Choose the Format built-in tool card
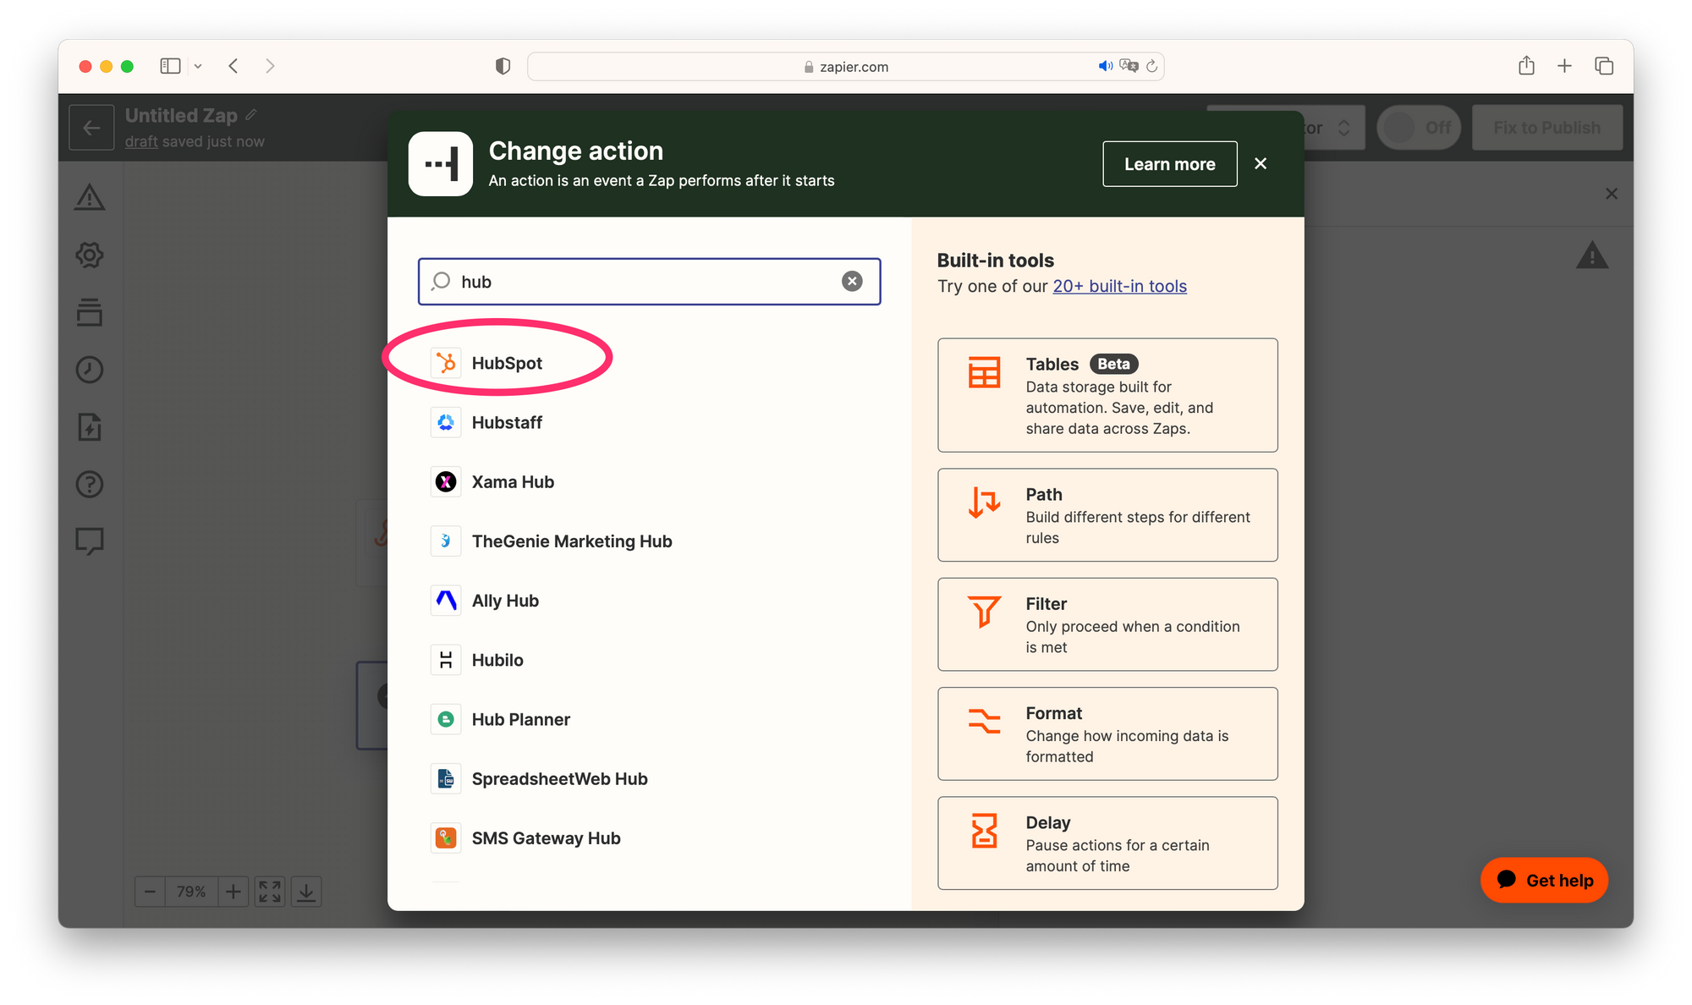Viewport: 1692px width, 1005px height. pos(1107,733)
